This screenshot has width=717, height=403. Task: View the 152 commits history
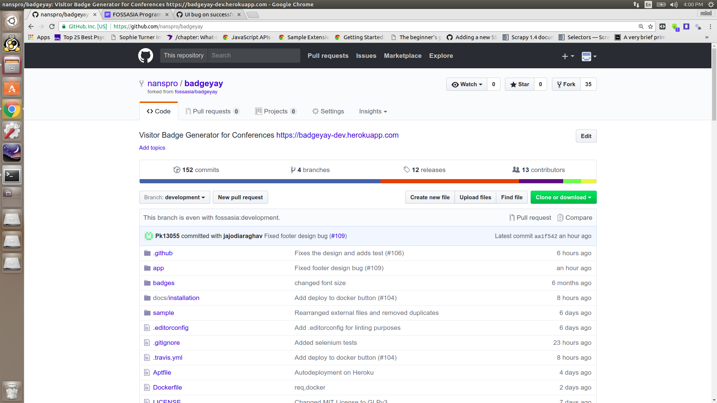tap(196, 170)
